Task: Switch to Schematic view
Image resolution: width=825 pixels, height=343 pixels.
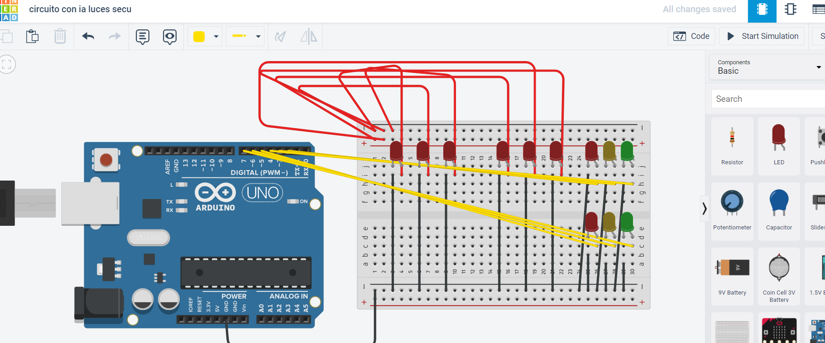Action: click(x=791, y=10)
